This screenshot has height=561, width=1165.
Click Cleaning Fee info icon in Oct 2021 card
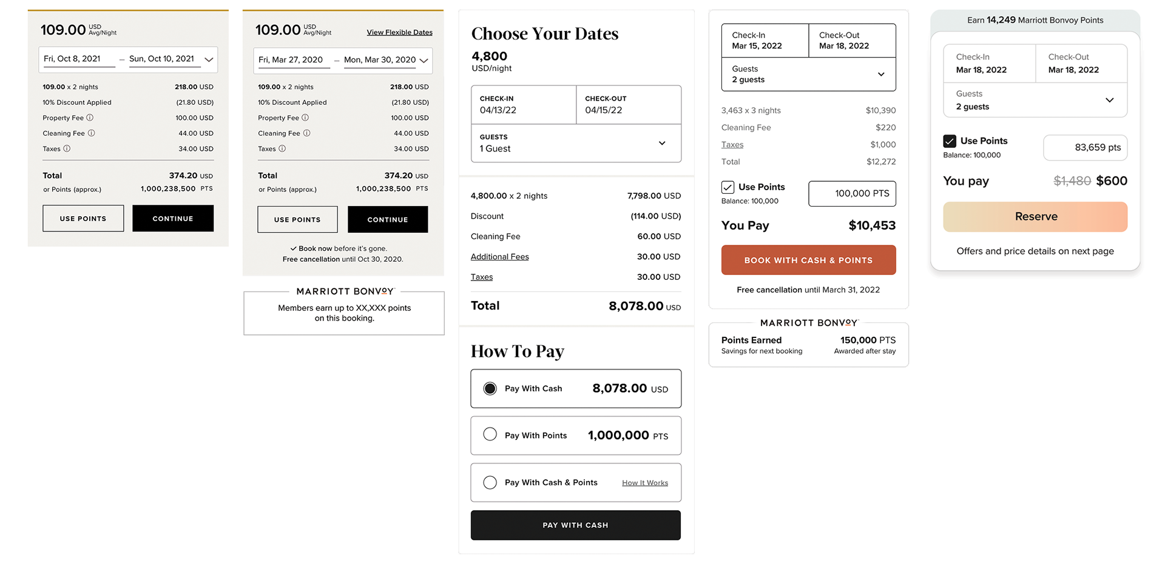(x=92, y=133)
